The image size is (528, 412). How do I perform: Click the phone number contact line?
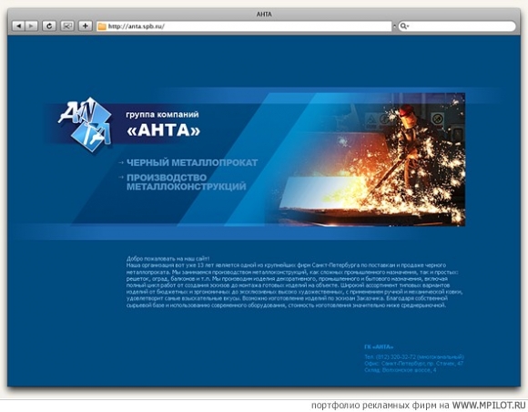pos(414,356)
